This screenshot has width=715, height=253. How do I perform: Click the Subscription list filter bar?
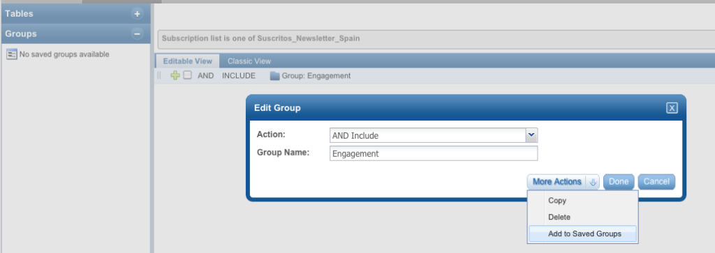[x=436, y=39]
